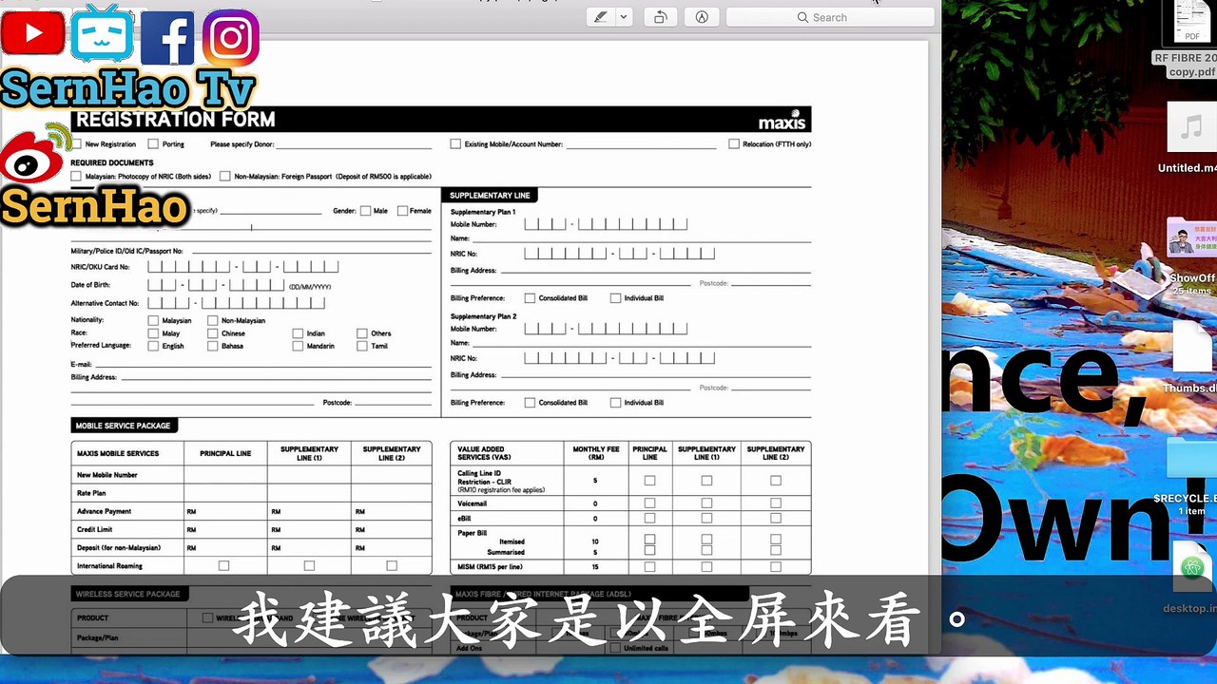The image size is (1217, 684).
Task: Check the Male gender box
Action: tap(365, 211)
